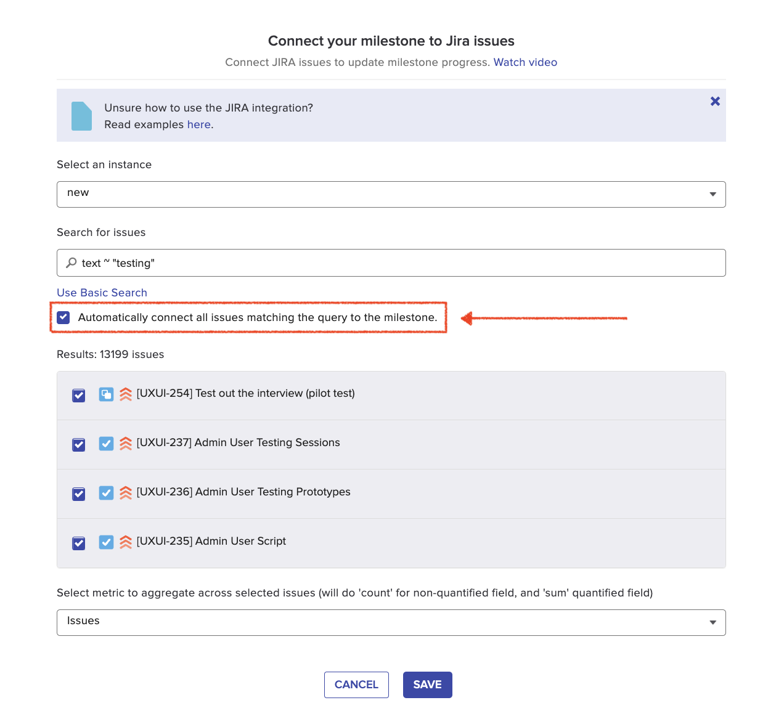Click task type icon for UXUI-237
This screenshot has height=716, width=784.
pos(106,444)
